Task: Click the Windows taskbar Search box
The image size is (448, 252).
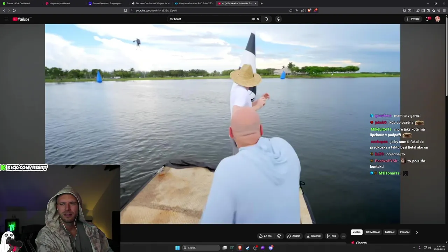Action: click(x=202, y=248)
